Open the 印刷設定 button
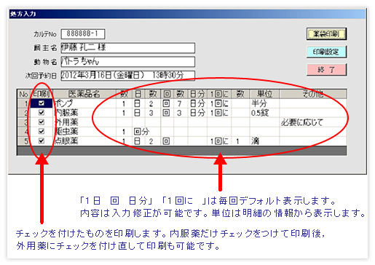375x265 pixels. click(x=326, y=52)
